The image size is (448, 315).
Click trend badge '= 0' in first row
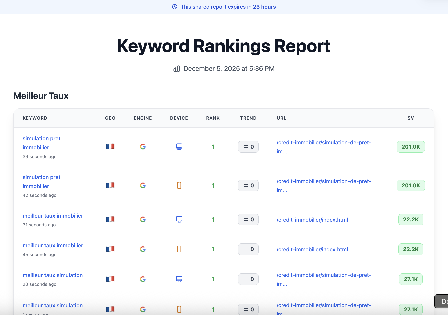point(248,147)
